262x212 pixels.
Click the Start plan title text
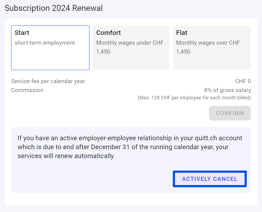tap(22, 33)
